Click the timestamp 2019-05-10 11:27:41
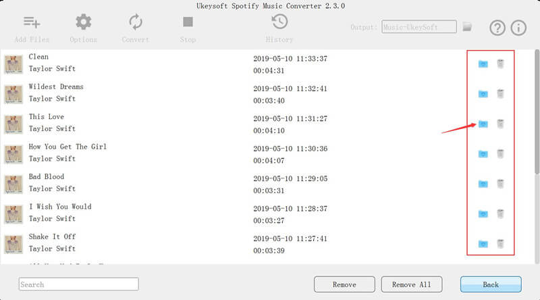540x300 pixels. click(x=290, y=239)
